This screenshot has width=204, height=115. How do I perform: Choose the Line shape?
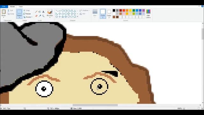pos(57,11)
